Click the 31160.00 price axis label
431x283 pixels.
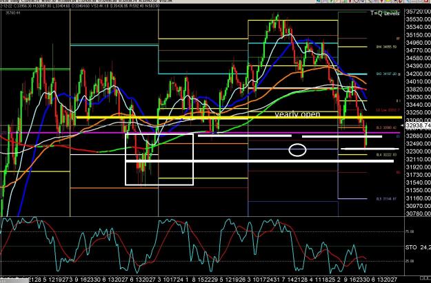[x=419, y=198]
